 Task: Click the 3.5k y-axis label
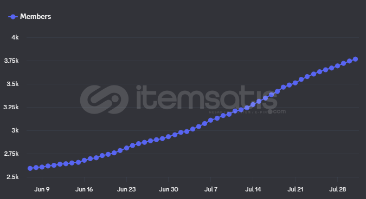click(12, 84)
